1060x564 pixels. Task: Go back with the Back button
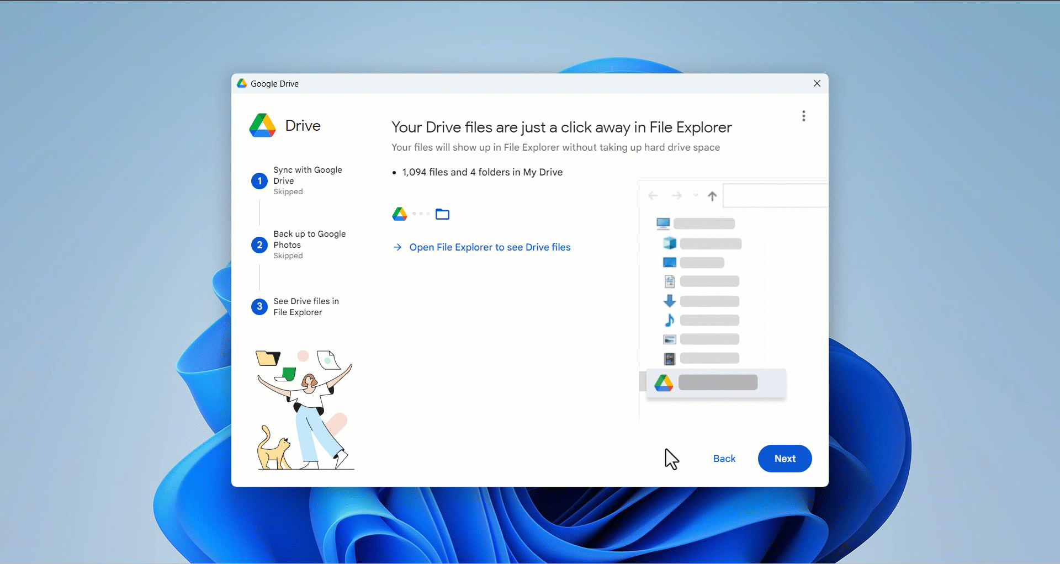tap(724, 459)
